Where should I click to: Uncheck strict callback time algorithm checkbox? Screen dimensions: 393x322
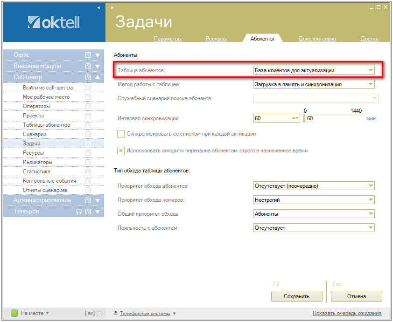click(121, 151)
